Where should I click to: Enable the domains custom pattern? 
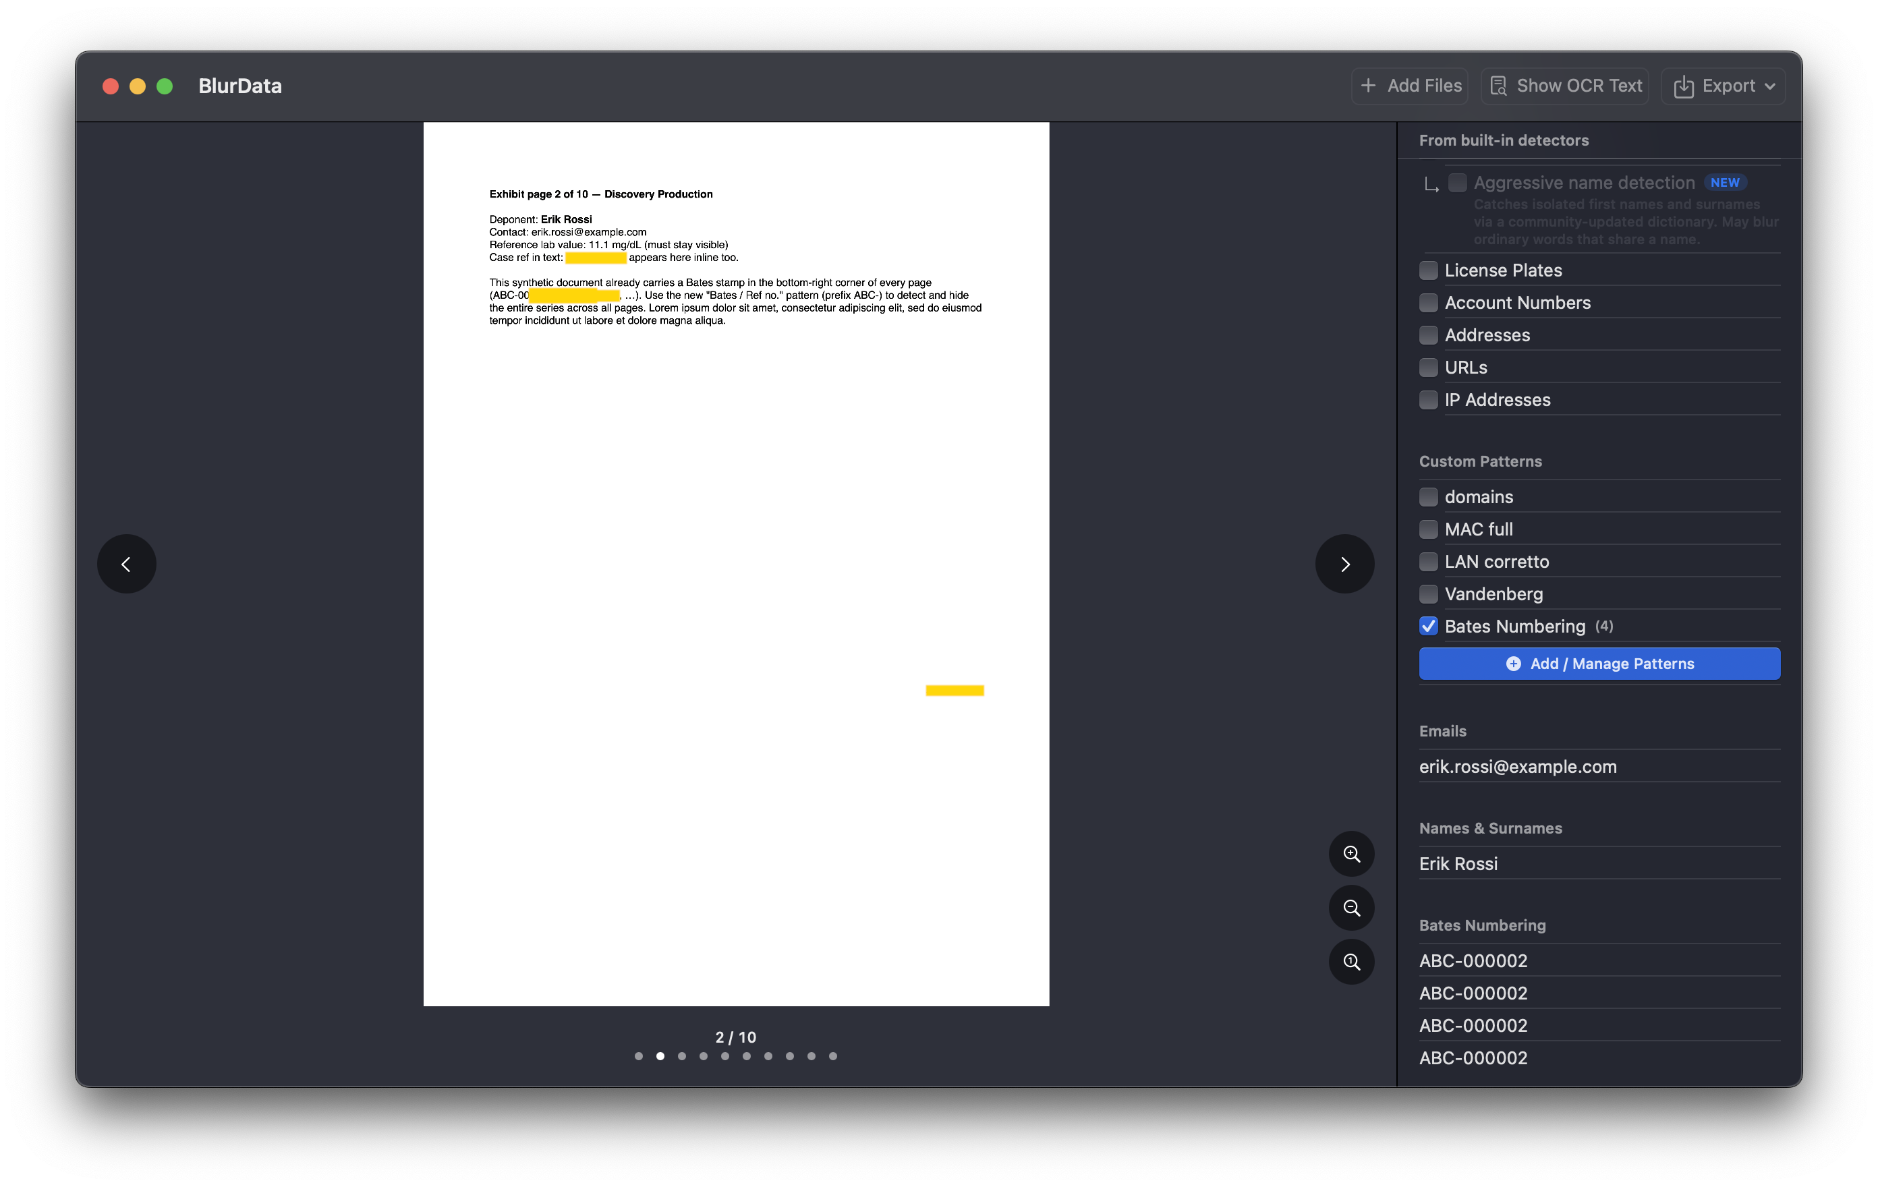(1428, 497)
